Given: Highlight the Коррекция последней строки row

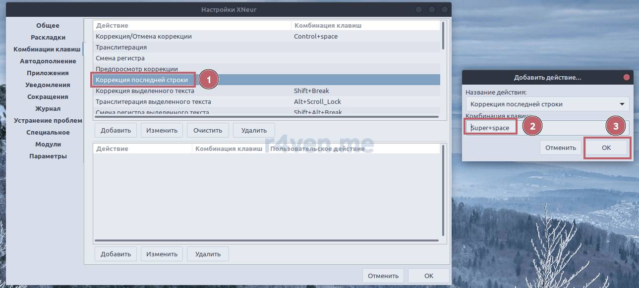Looking at the screenshot, I should point(142,80).
